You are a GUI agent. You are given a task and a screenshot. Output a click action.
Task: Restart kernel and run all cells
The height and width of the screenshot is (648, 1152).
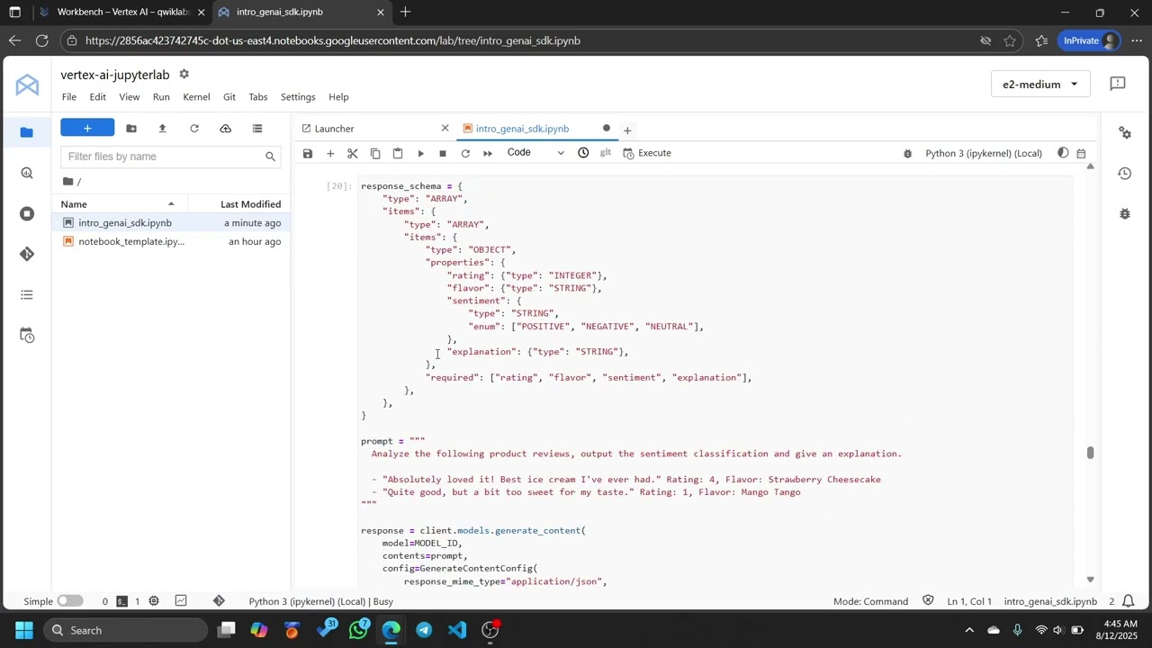[488, 153]
